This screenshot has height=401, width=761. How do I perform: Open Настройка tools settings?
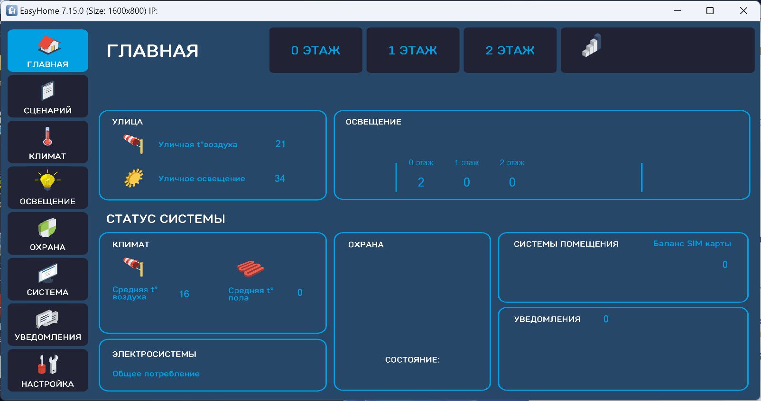[48, 370]
